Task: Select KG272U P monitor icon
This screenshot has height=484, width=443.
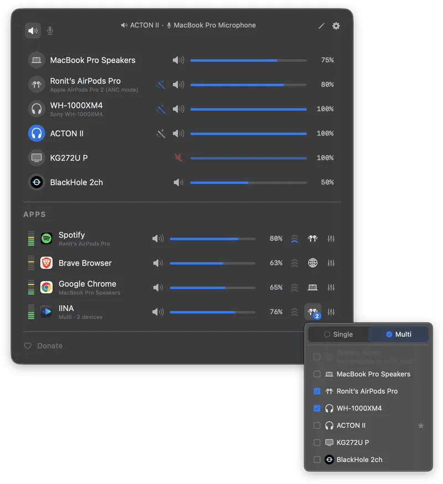Action: (x=37, y=158)
